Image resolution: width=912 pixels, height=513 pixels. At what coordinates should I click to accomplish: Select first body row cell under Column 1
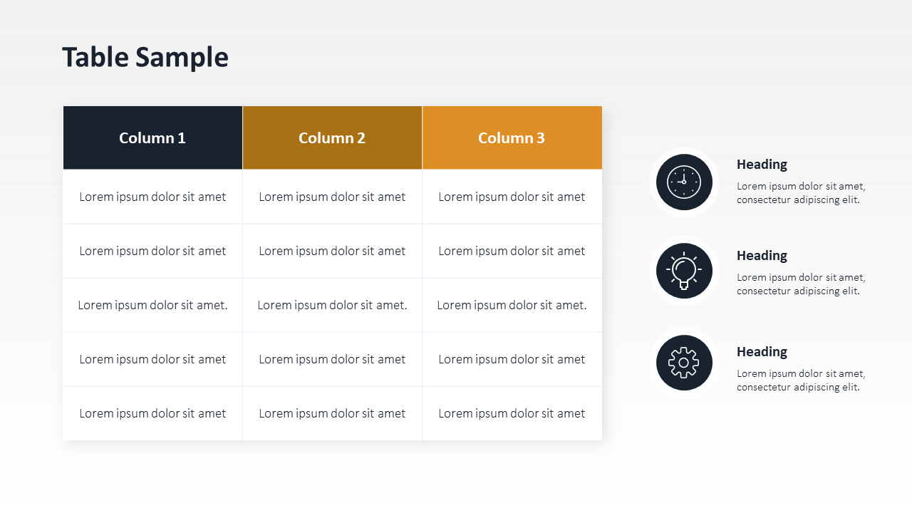(x=152, y=197)
